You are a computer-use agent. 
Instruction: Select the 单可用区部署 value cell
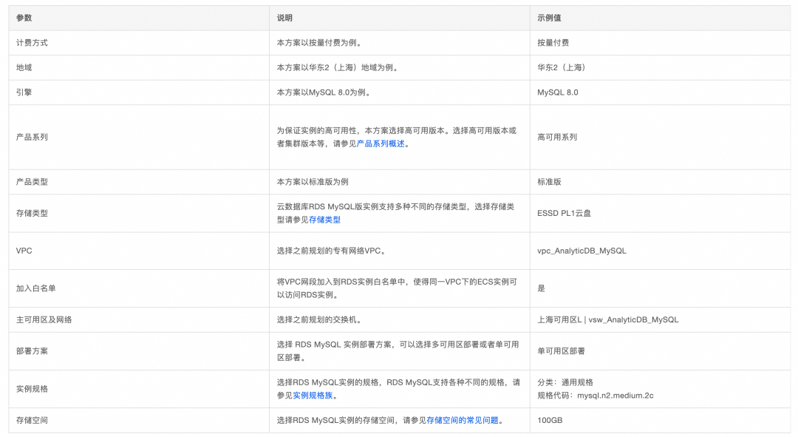click(660, 351)
